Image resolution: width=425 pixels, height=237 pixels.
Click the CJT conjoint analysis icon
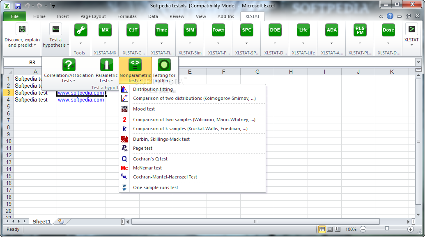coord(133,30)
